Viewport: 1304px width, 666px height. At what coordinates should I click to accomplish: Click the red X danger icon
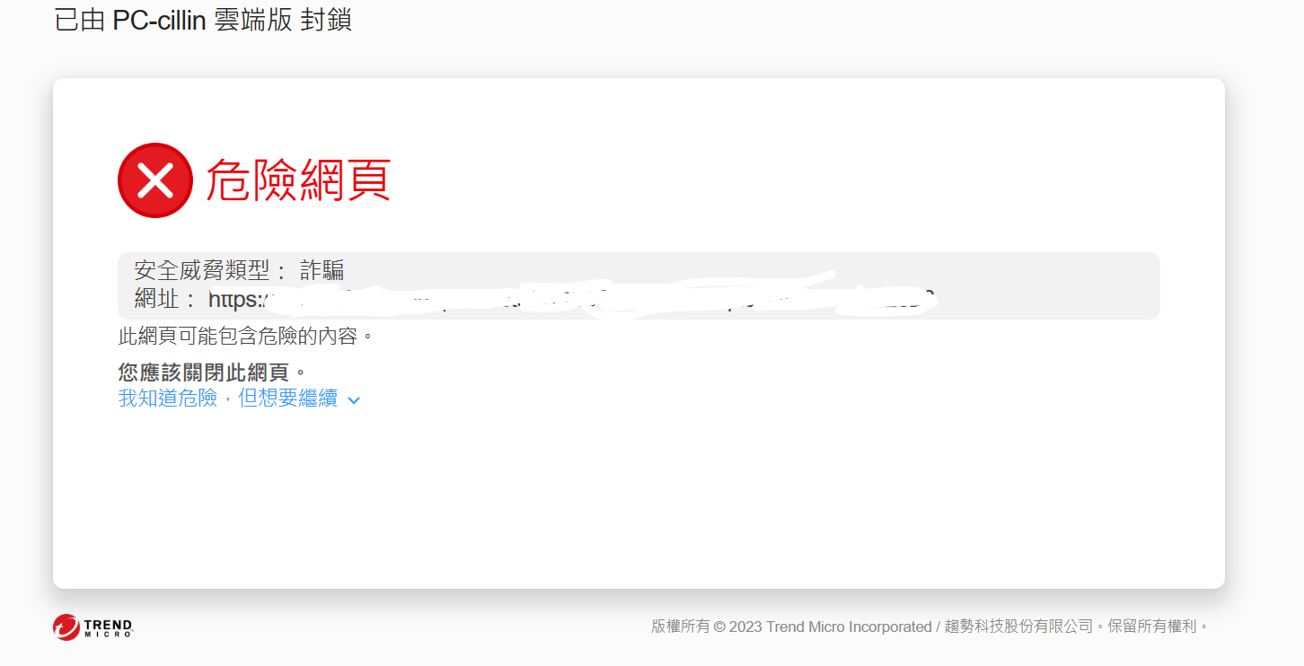pyautogui.click(x=155, y=180)
